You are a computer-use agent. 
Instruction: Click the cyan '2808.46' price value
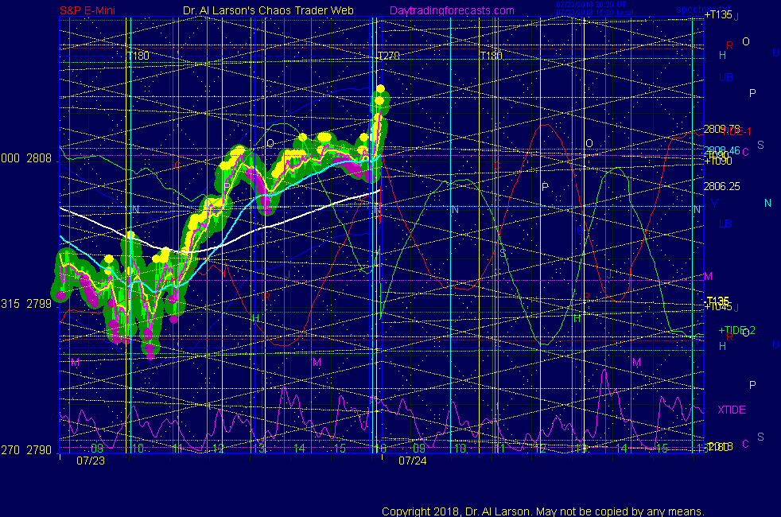pyautogui.click(x=721, y=150)
